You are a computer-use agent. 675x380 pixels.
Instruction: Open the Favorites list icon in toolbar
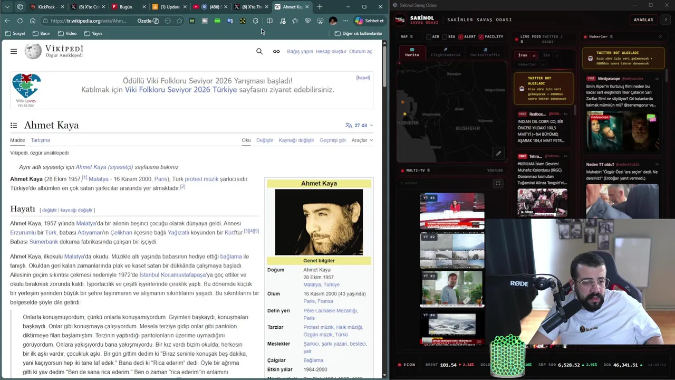(295, 21)
